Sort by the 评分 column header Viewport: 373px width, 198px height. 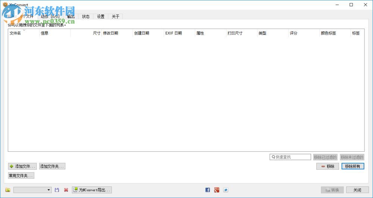coord(304,33)
